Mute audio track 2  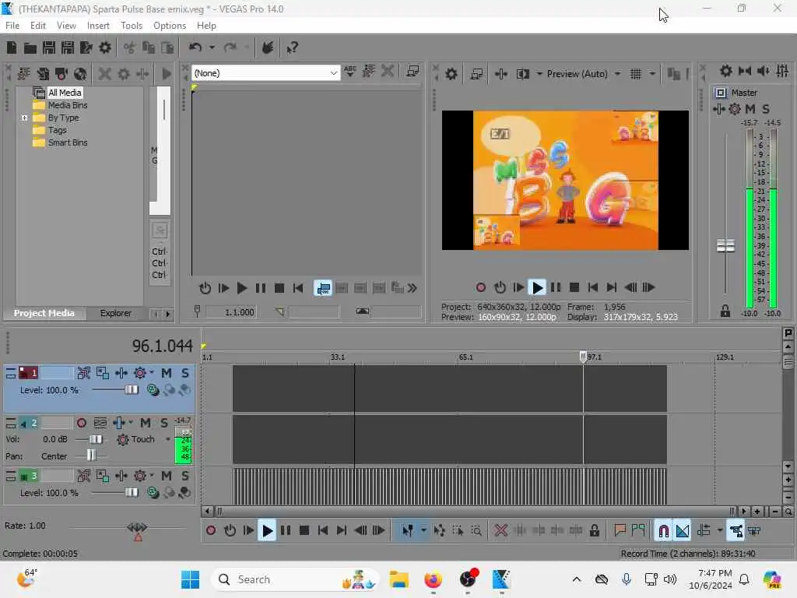(146, 423)
